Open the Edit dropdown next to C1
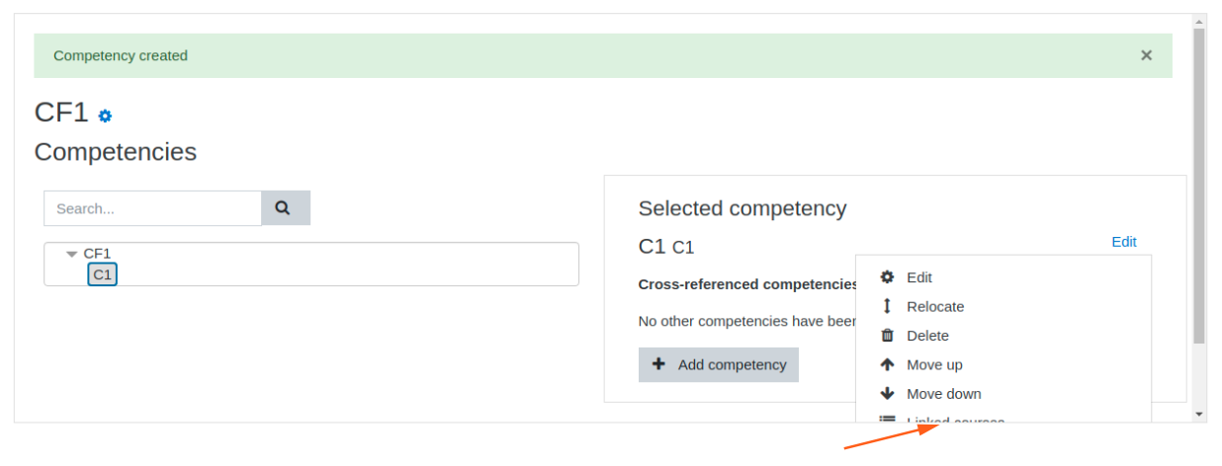Image resolution: width=1222 pixels, height=466 pixels. 1124,241
